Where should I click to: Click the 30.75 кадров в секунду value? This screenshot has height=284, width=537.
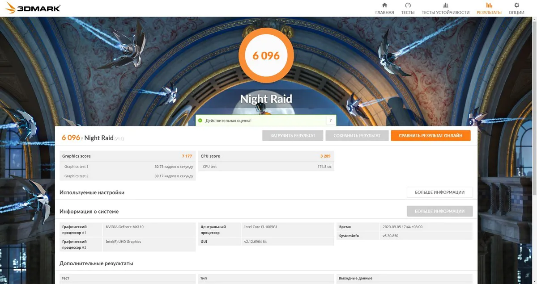[x=174, y=167]
